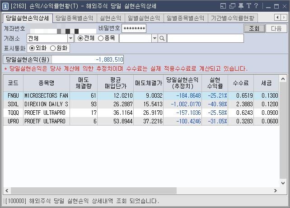Click the duplicate window icon in title bar
Image resolution: width=290 pixels, height=208 pixels.
232,6
